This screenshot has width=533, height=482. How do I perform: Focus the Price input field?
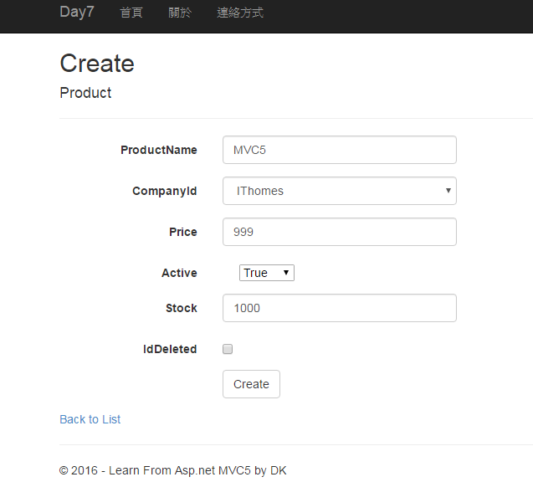(x=339, y=232)
